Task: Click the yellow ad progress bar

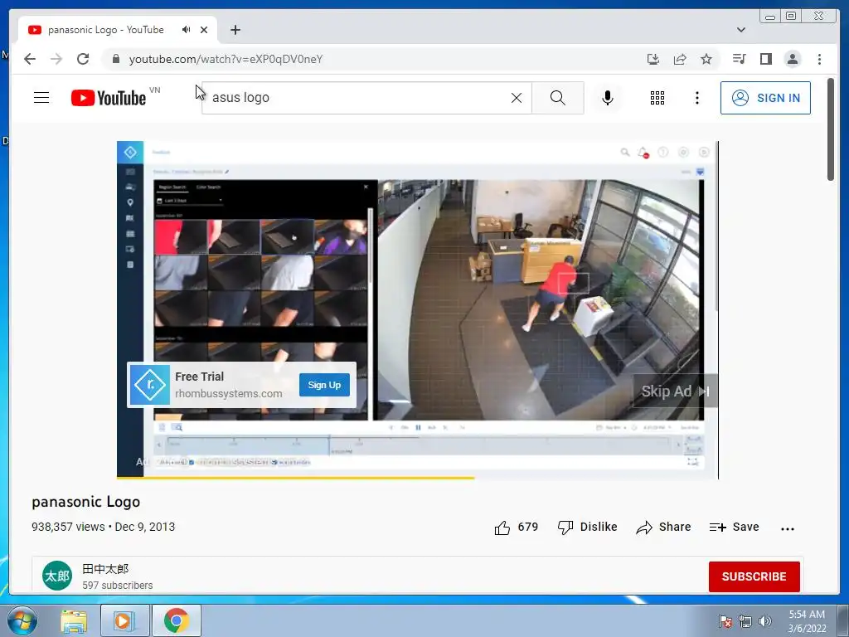Action: [296, 478]
